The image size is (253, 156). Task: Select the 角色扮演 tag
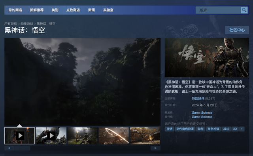pyautogui.click(x=213, y=129)
